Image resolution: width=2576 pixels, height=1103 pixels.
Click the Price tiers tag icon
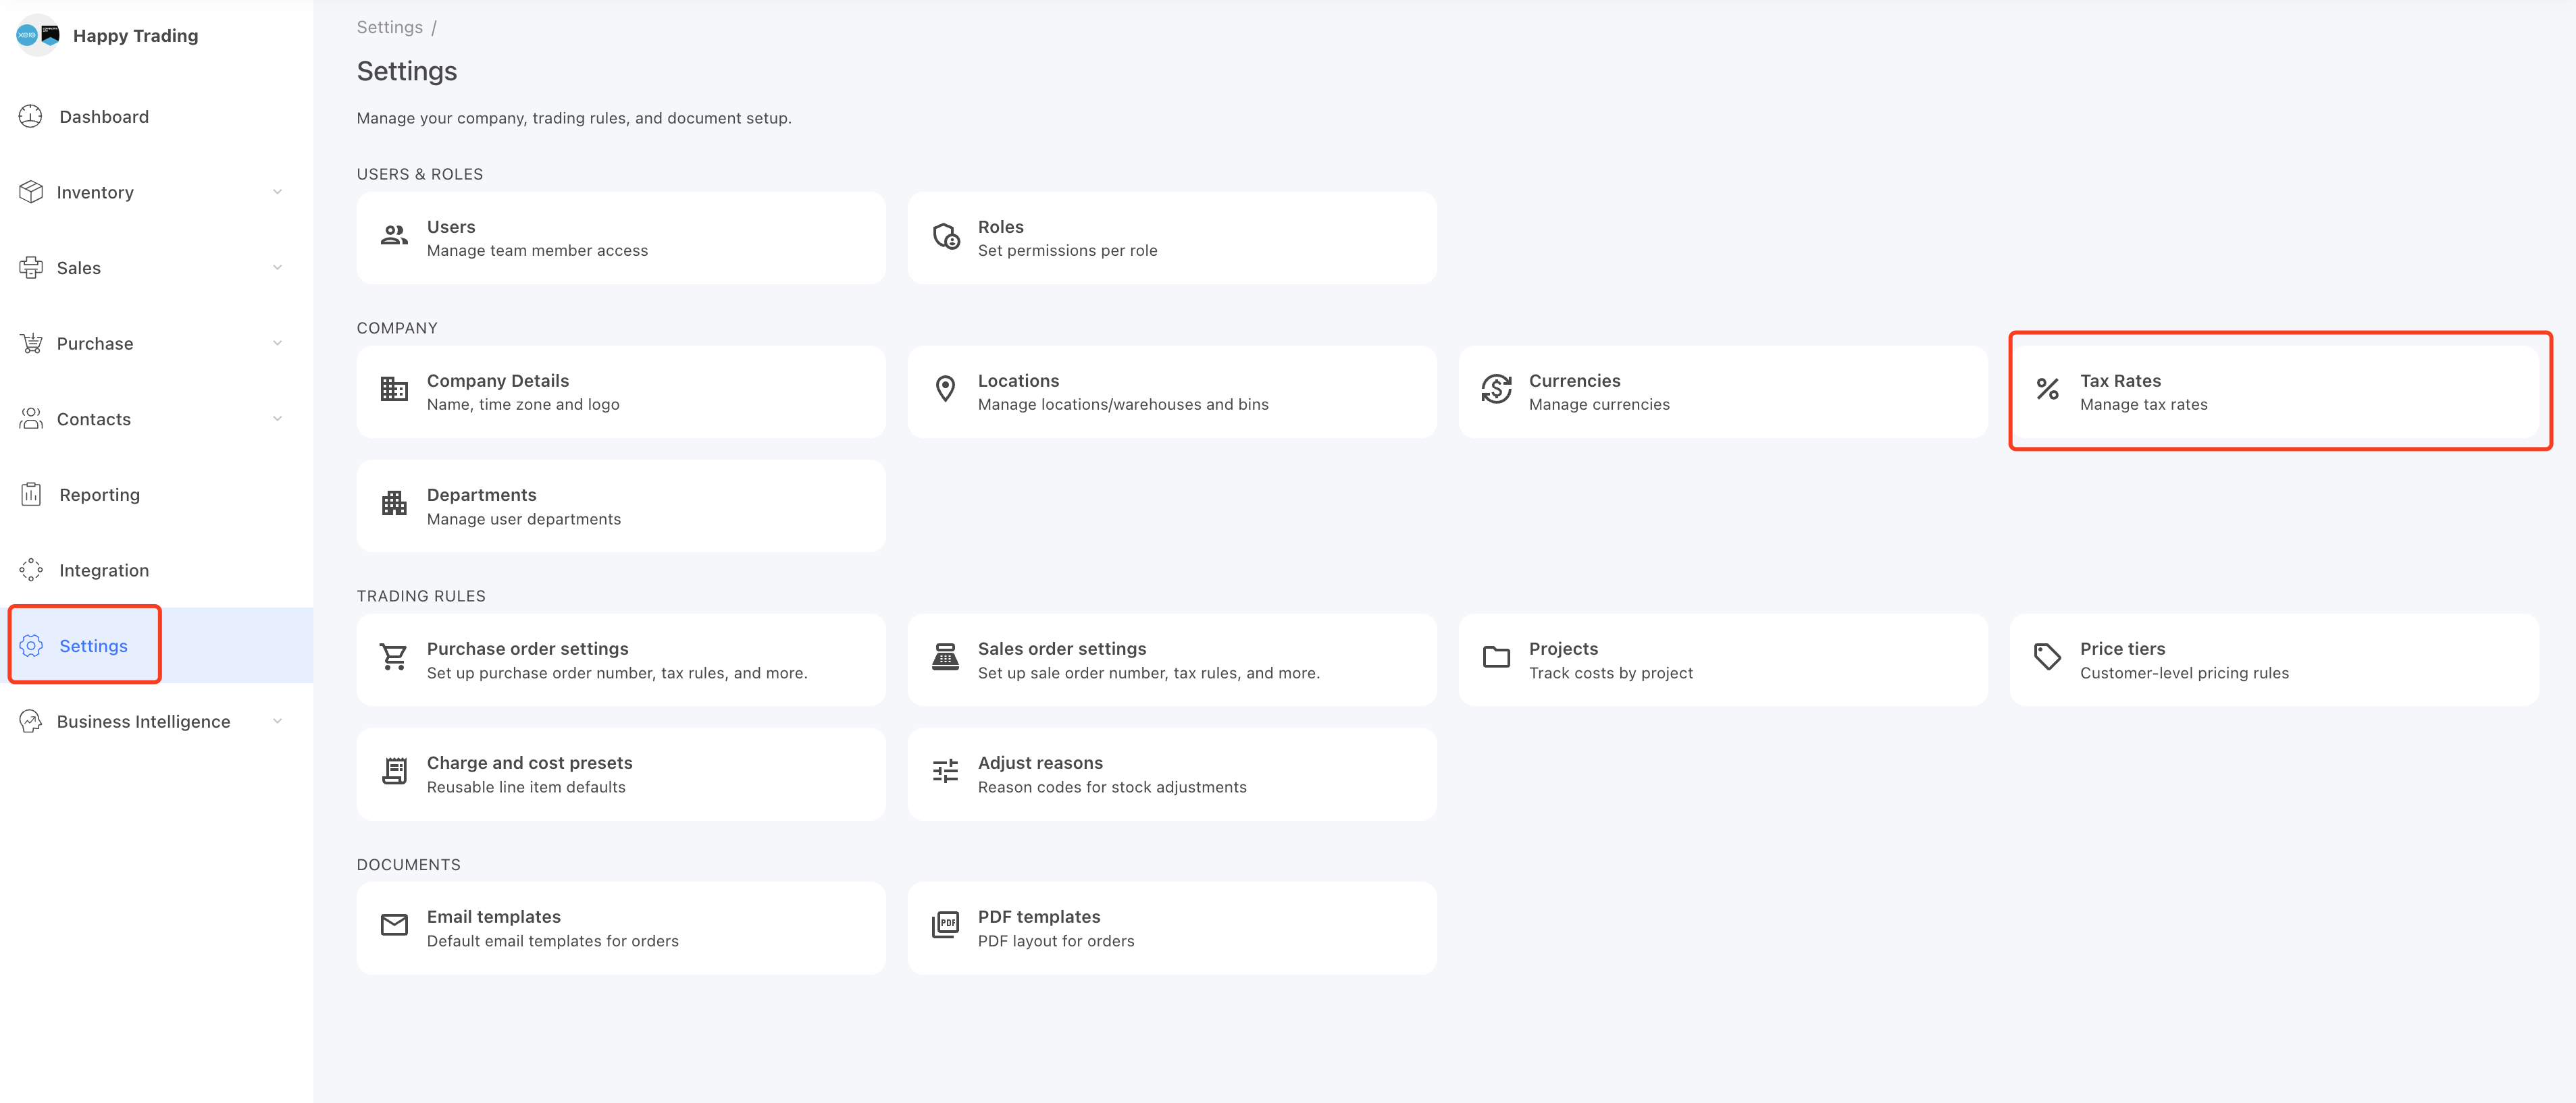(x=2047, y=657)
